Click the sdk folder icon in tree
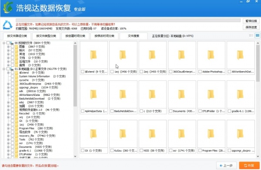This screenshot has width=261, height=170. (x=17, y=91)
